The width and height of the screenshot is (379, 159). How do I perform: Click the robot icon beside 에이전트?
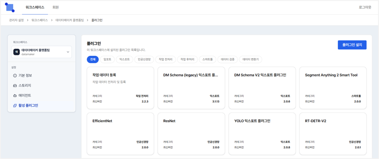[x=15, y=96]
